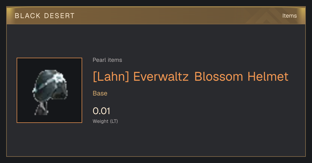
Task: Click the 0.01 weight value
Action: pyautogui.click(x=101, y=111)
